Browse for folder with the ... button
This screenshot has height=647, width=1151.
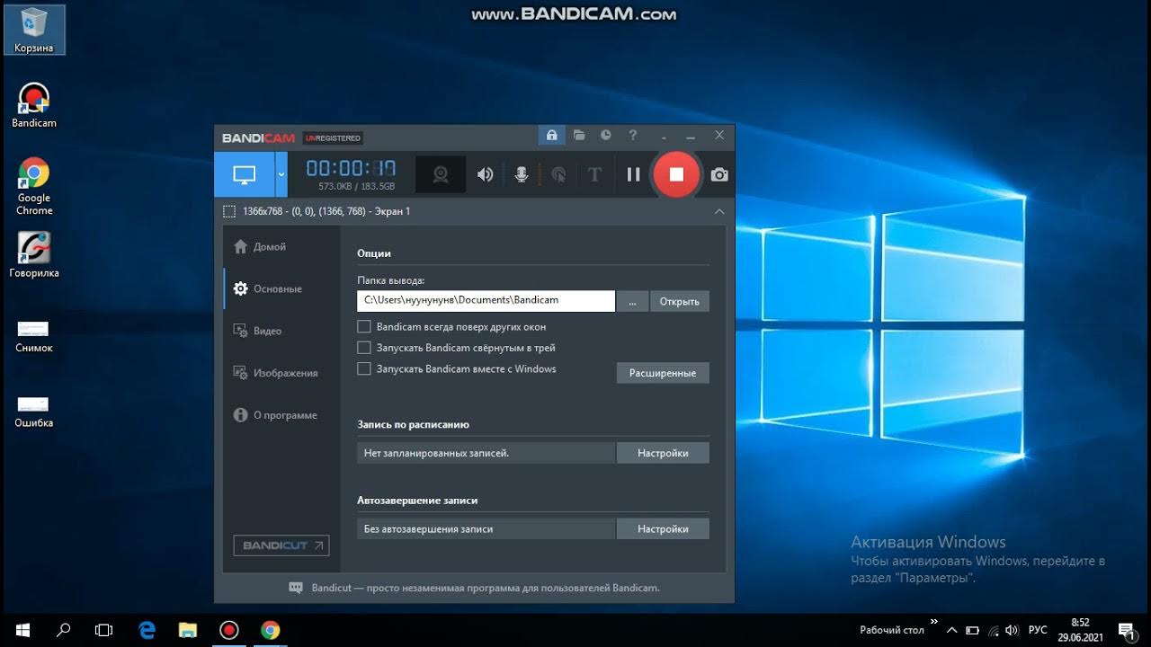click(x=632, y=301)
